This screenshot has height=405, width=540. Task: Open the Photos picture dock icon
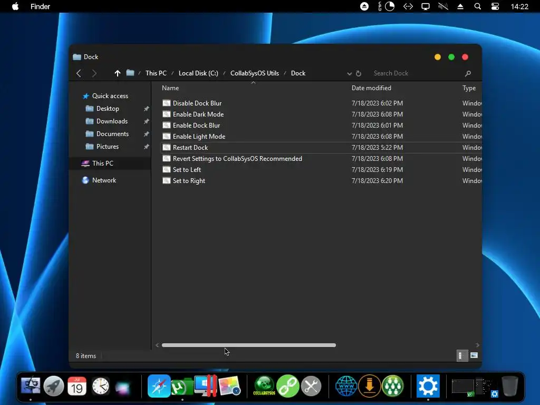coord(229,385)
